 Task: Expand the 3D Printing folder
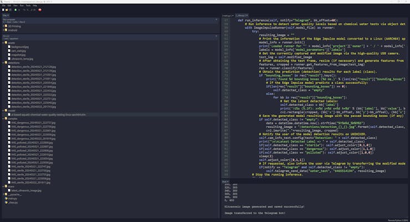[x=2, y=26]
